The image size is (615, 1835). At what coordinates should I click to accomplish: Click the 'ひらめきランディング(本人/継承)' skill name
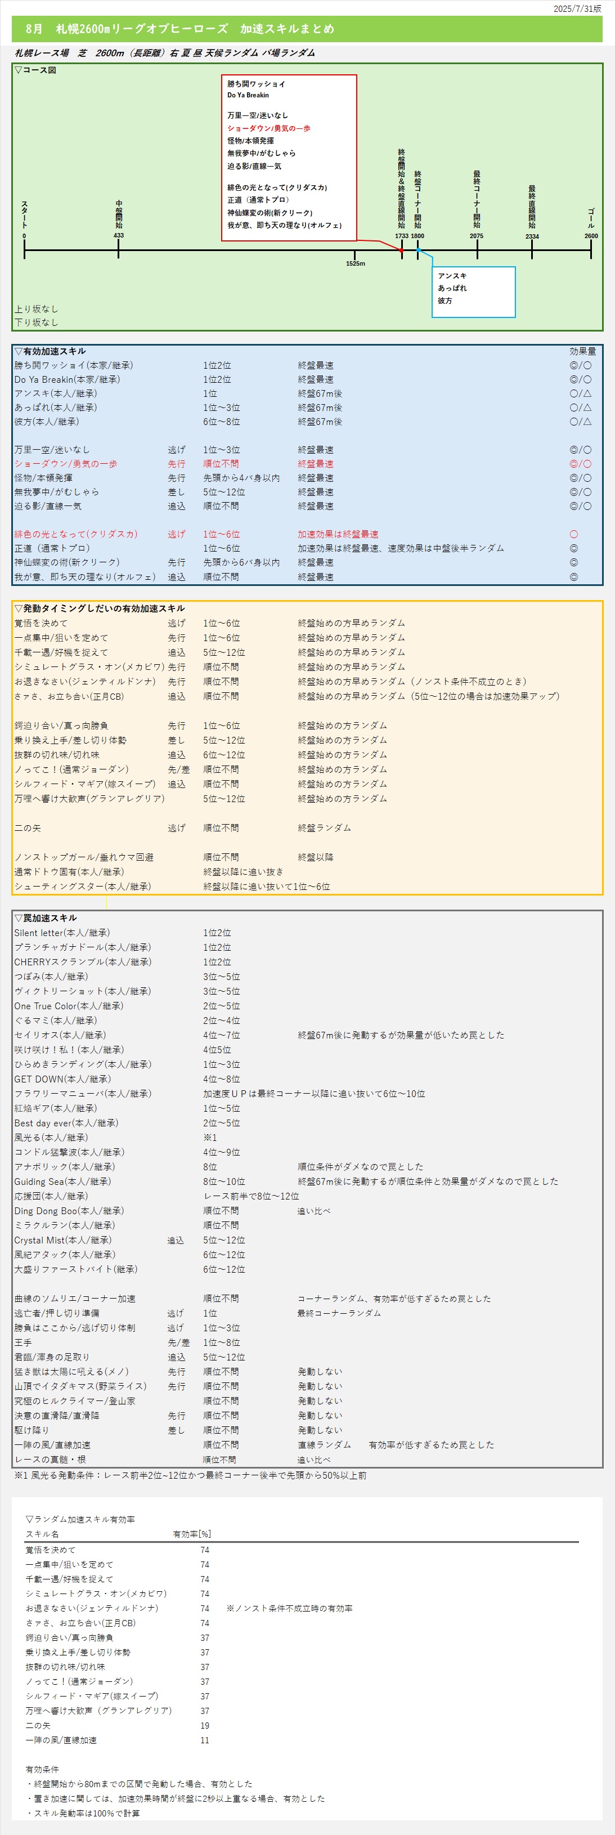coord(83,1065)
